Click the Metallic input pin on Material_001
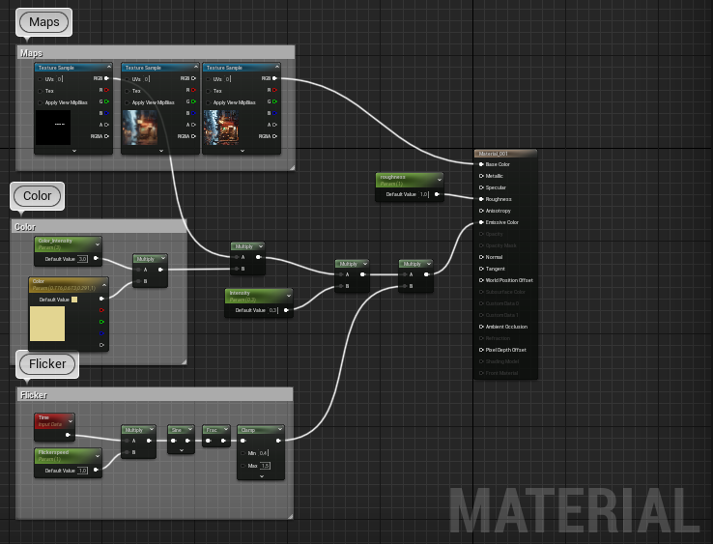The width and height of the screenshot is (713, 544). pyautogui.click(x=481, y=176)
